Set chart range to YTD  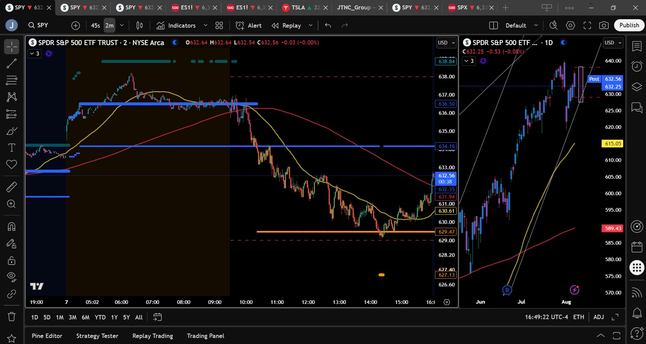tap(100, 317)
